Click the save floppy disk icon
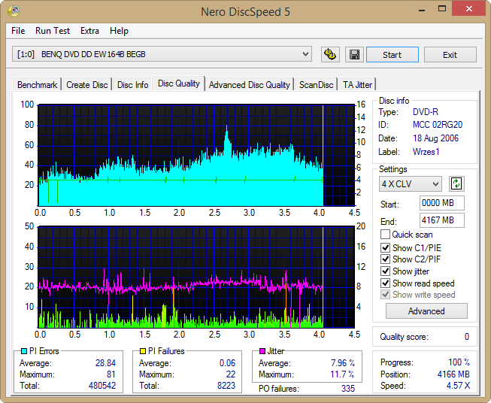The height and width of the screenshot is (403, 491). [x=354, y=55]
